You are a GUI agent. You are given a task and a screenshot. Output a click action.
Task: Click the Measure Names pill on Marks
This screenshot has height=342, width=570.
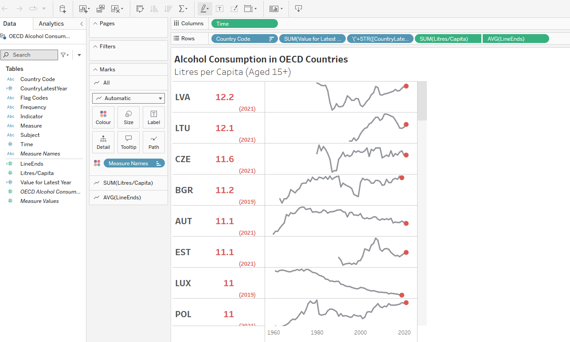point(134,163)
